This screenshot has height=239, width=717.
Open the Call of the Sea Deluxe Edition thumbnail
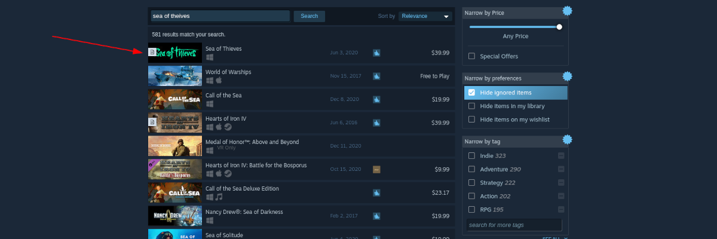tap(175, 192)
